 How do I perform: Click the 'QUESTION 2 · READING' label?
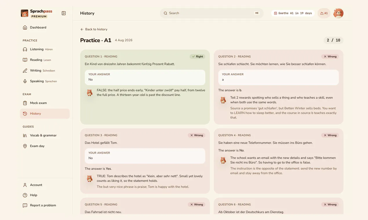tap(234, 57)
